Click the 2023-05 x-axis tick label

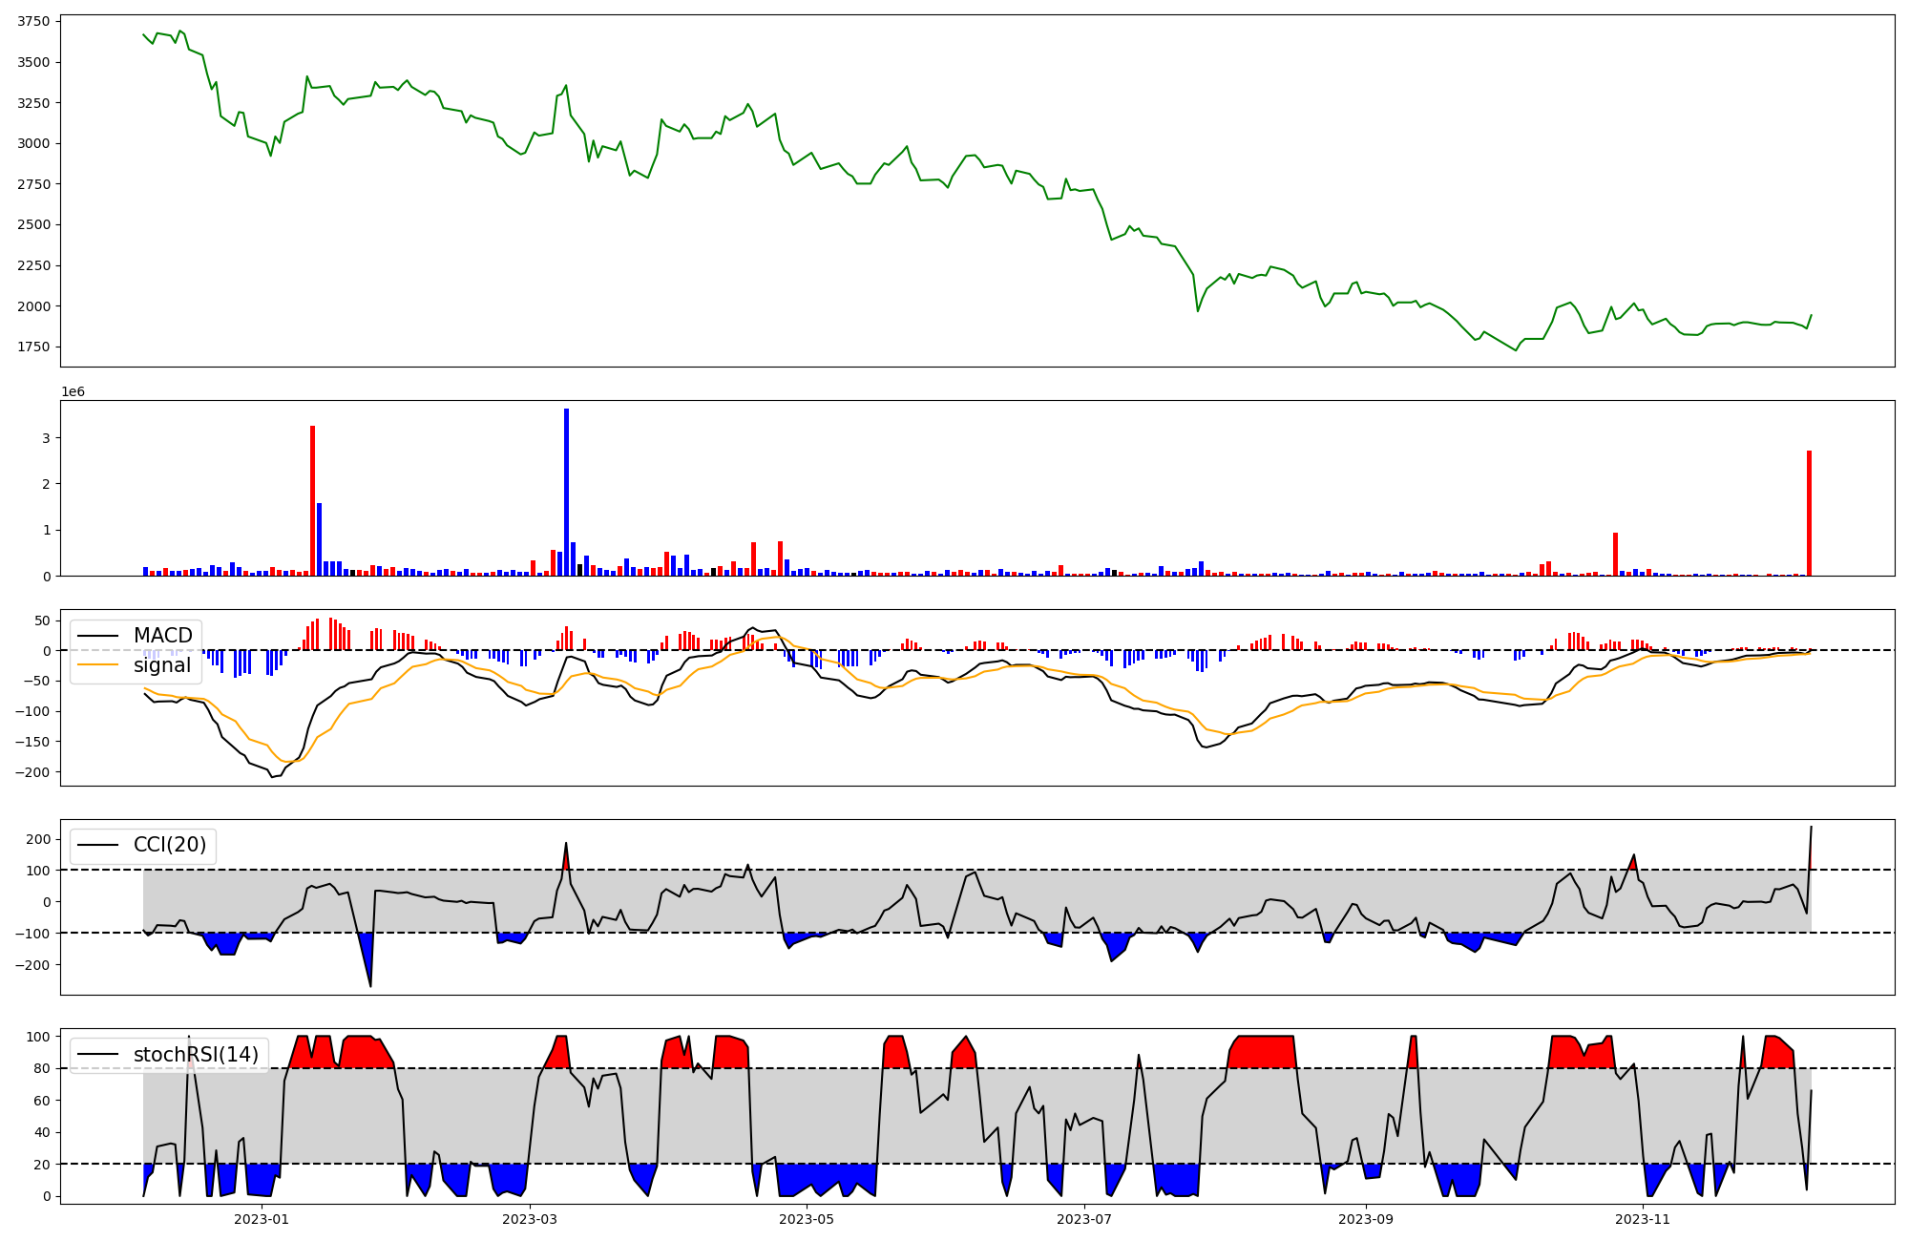[x=807, y=1219]
